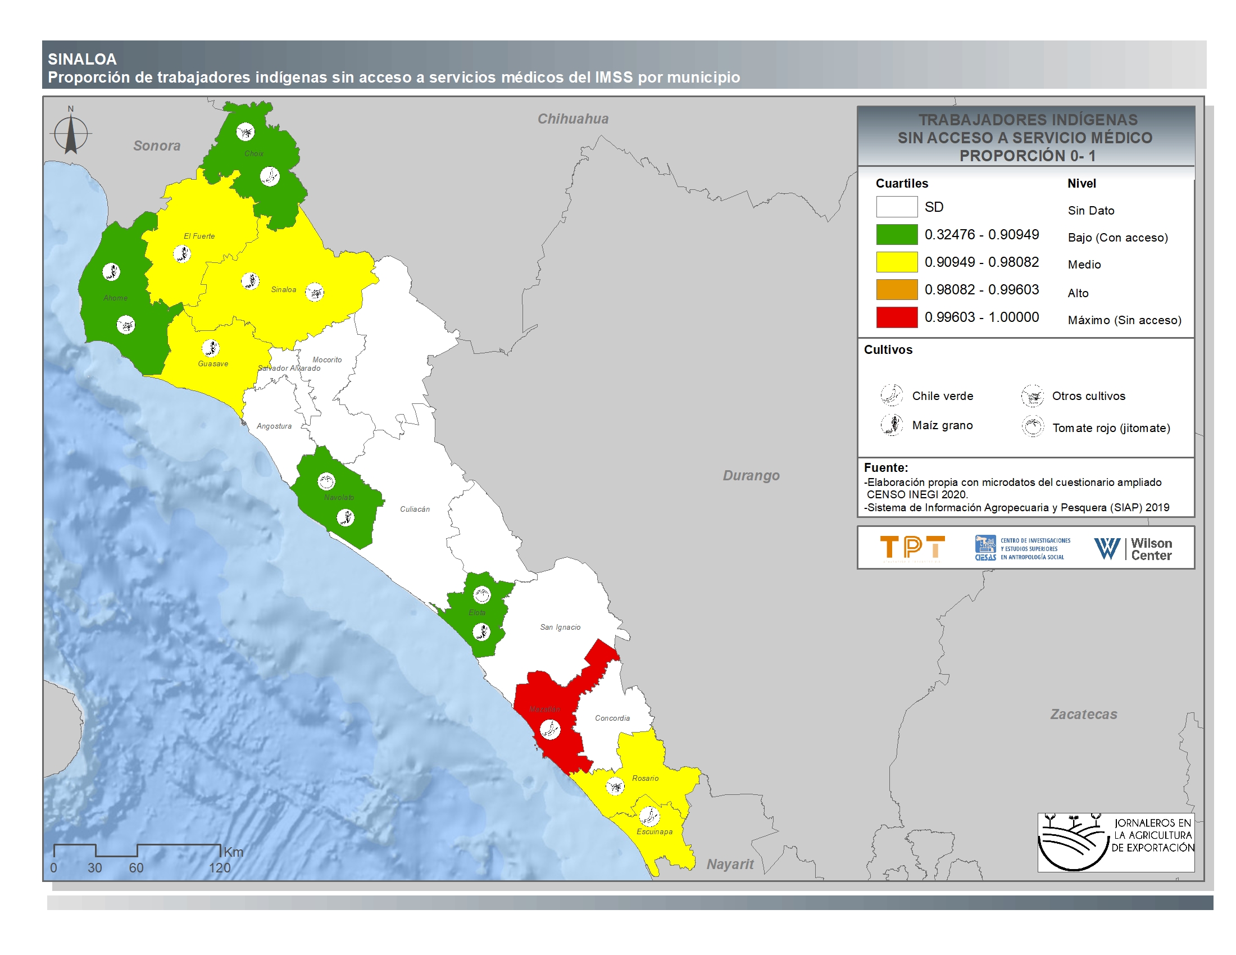Click the Tomate rojo legend icon
The height and width of the screenshot is (955, 1236).
pos(1032,426)
